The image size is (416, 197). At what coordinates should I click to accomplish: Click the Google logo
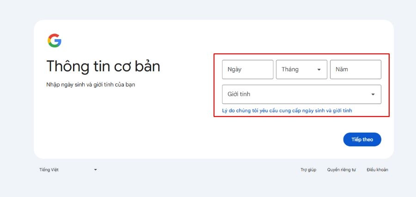(x=55, y=41)
